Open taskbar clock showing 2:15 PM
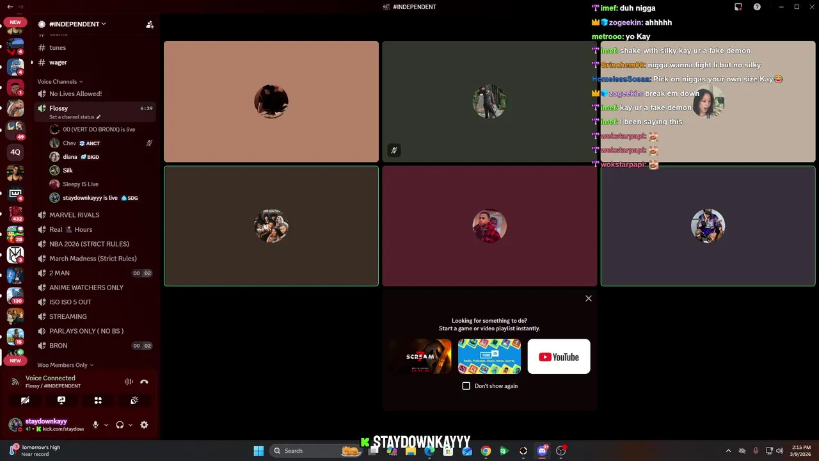Screen dimensions: 819x461 point(801,450)
